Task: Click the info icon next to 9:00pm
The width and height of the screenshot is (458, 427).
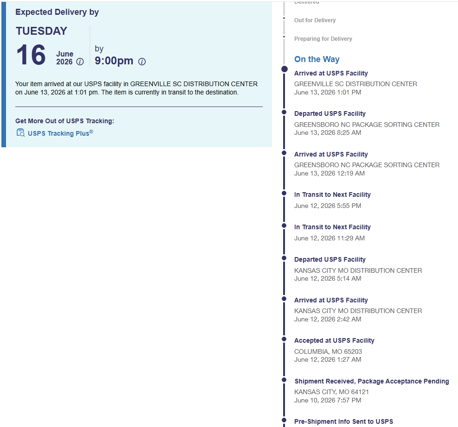Action: [142, 62]
